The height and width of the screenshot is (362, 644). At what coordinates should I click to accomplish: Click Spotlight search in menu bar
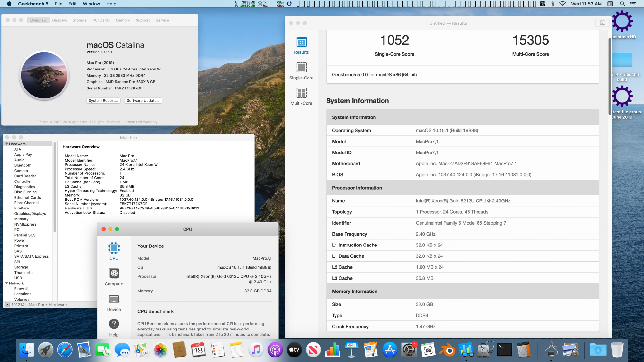click(622, 4)
